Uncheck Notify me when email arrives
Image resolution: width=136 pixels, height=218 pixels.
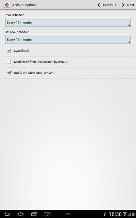[9, 73]
